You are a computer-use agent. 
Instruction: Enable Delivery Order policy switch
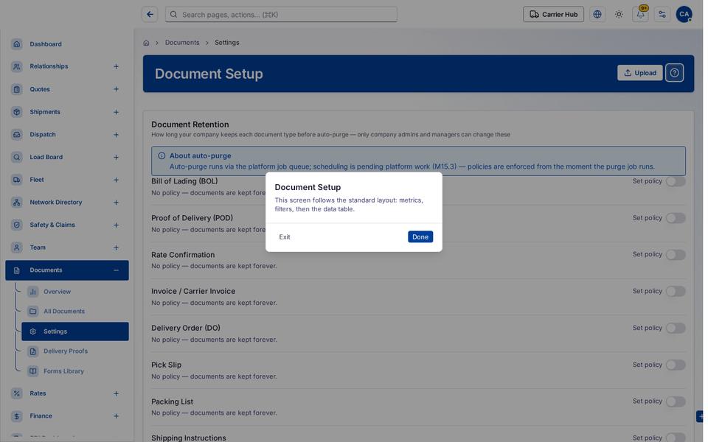pyautogui.click(x=676, y=329)
